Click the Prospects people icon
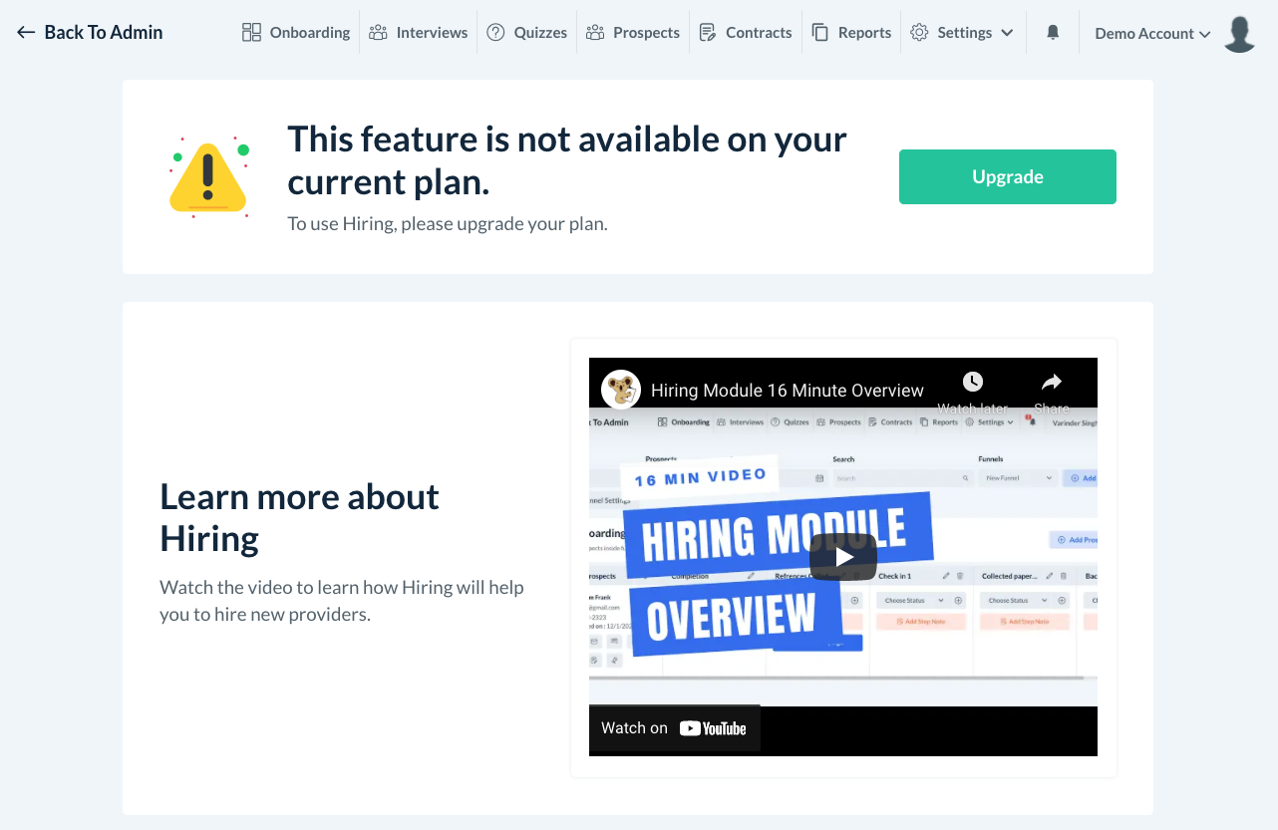This screenshot has height=830, width=1278. point(595,33)
